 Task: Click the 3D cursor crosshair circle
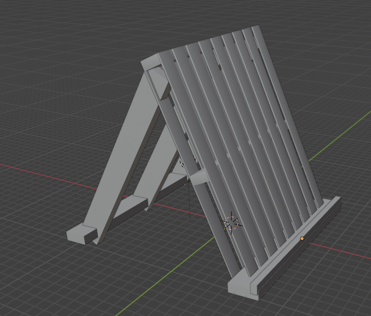pyautogui.click(x=231, y=223)
